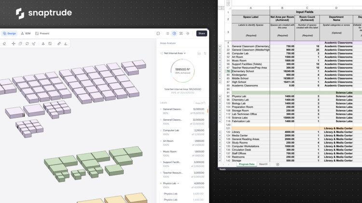Click the Share button

(201, 34)
